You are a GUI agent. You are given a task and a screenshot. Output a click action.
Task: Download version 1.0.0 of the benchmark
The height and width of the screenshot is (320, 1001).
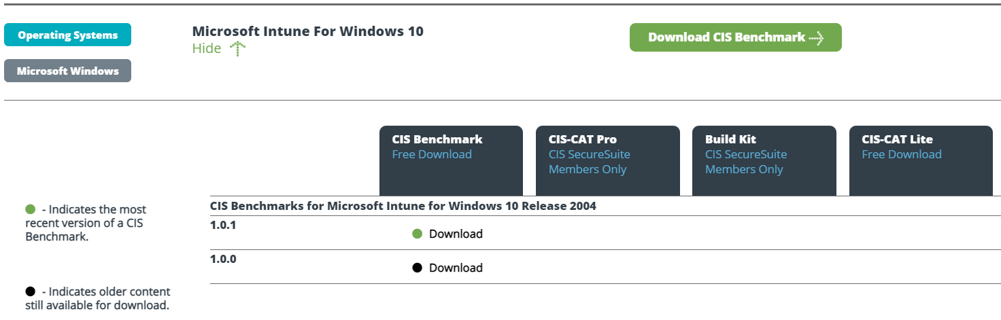point(456,268)
